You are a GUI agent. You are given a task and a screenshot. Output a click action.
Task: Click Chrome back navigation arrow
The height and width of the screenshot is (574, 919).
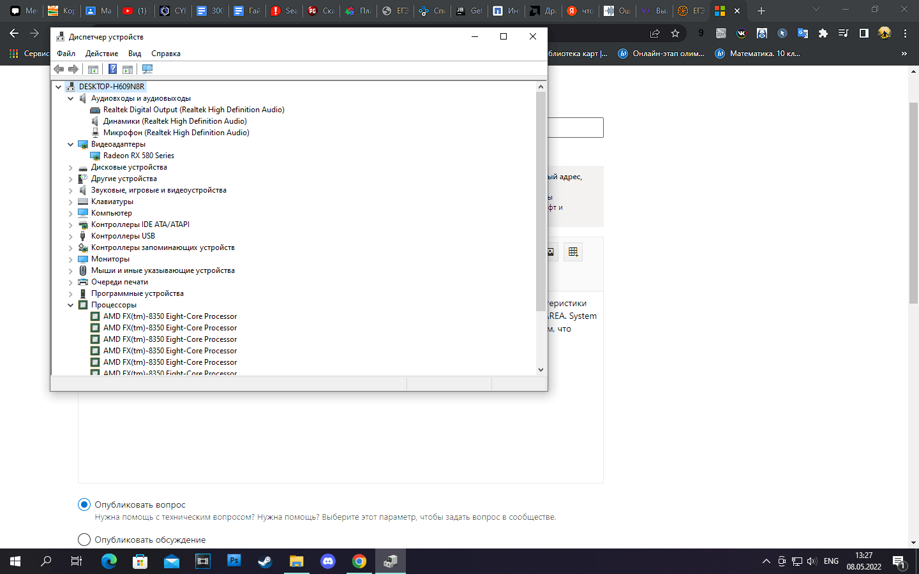[x=14, y=33]
